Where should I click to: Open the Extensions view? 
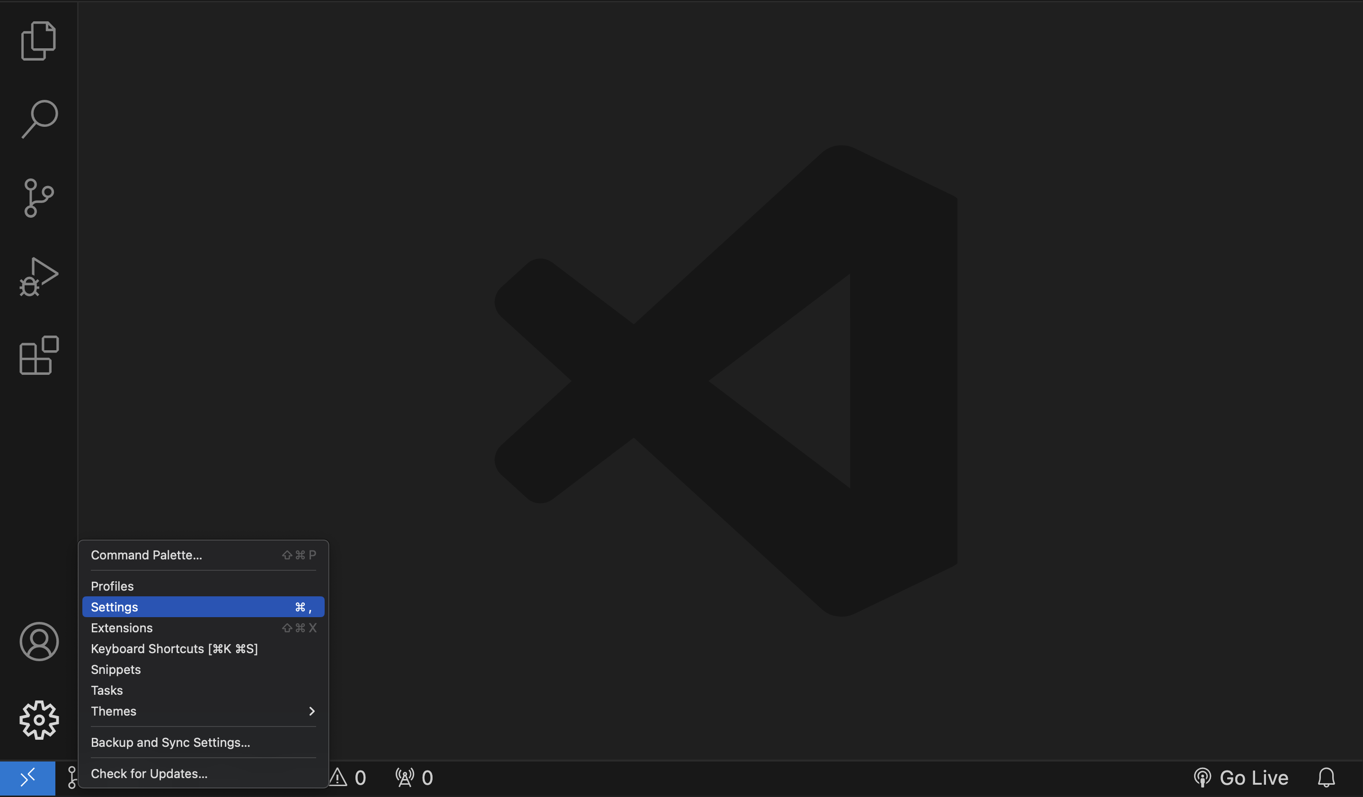click(38, 355)
